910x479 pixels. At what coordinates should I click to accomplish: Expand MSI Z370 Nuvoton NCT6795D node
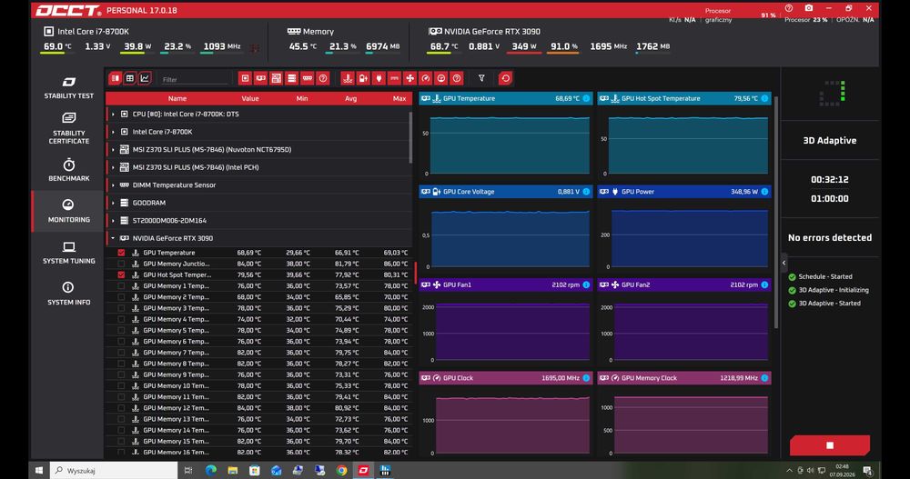(113, 150)
